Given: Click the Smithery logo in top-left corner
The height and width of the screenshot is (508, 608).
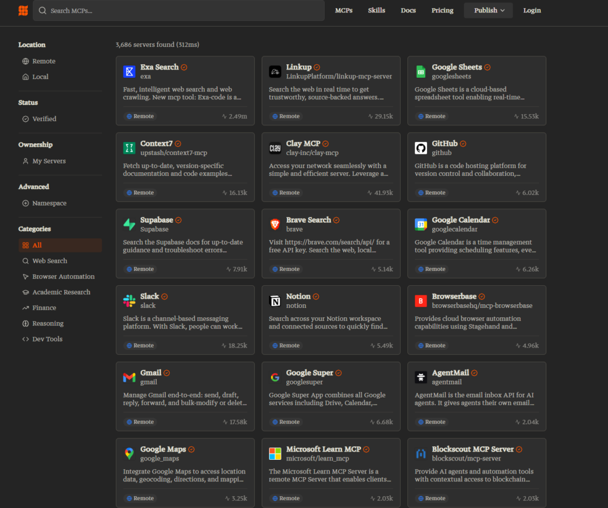Looking at the screenshot, I should click(x=23, y=11).
